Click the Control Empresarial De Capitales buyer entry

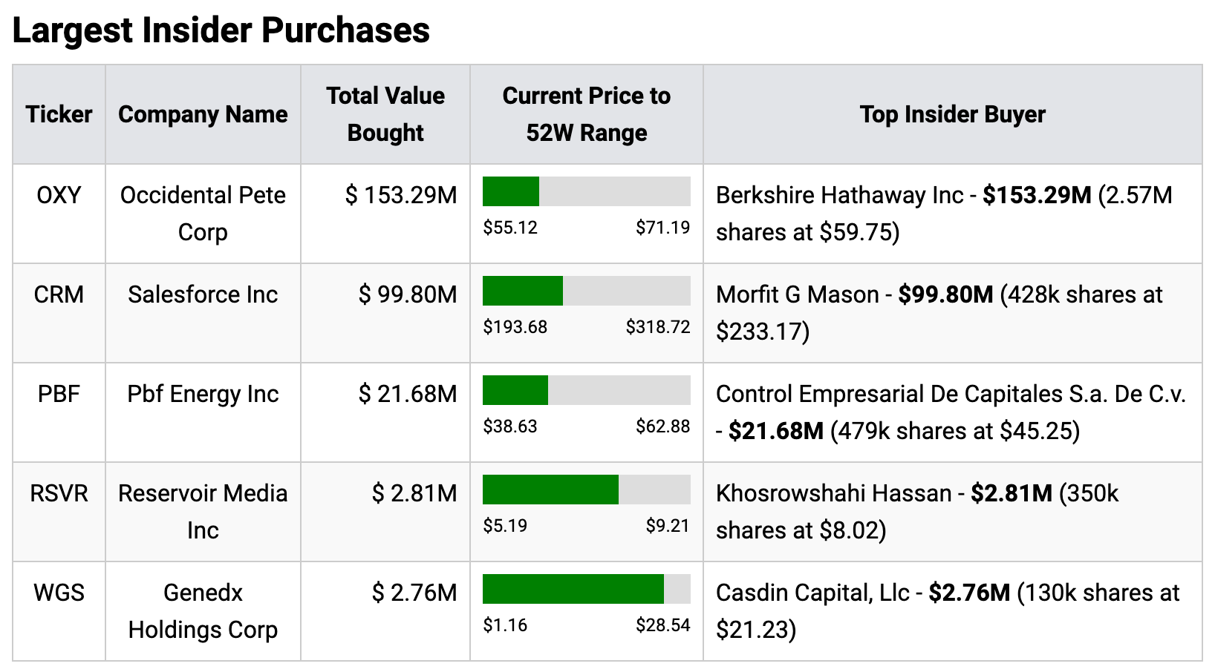951,412
